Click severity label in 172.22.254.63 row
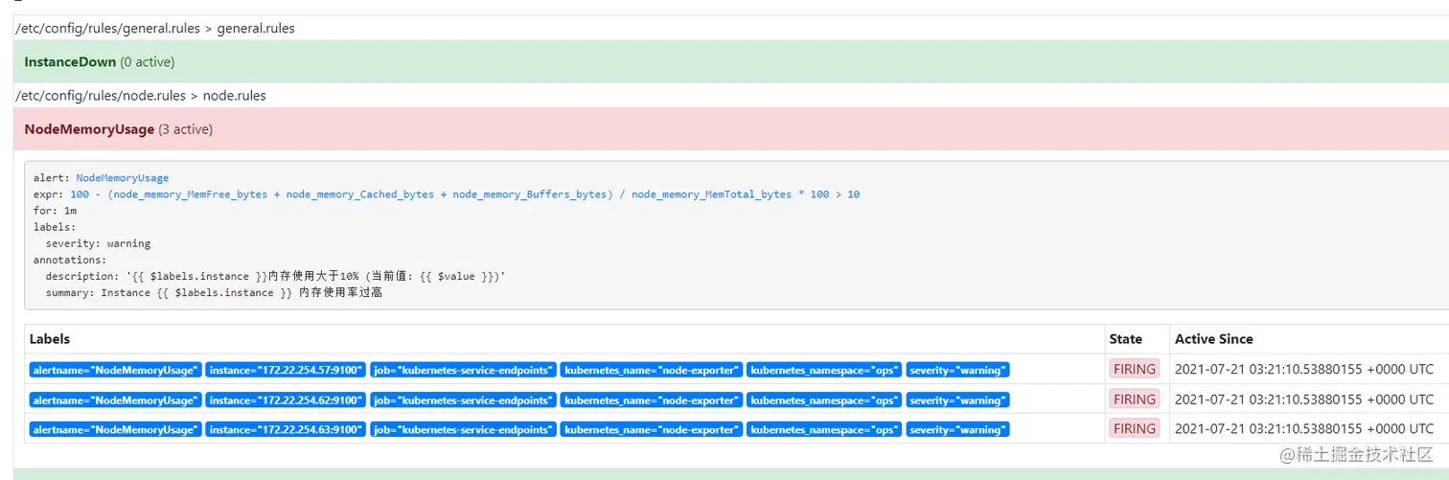The height and width of the screenshot is (480, 1449). 957,430
